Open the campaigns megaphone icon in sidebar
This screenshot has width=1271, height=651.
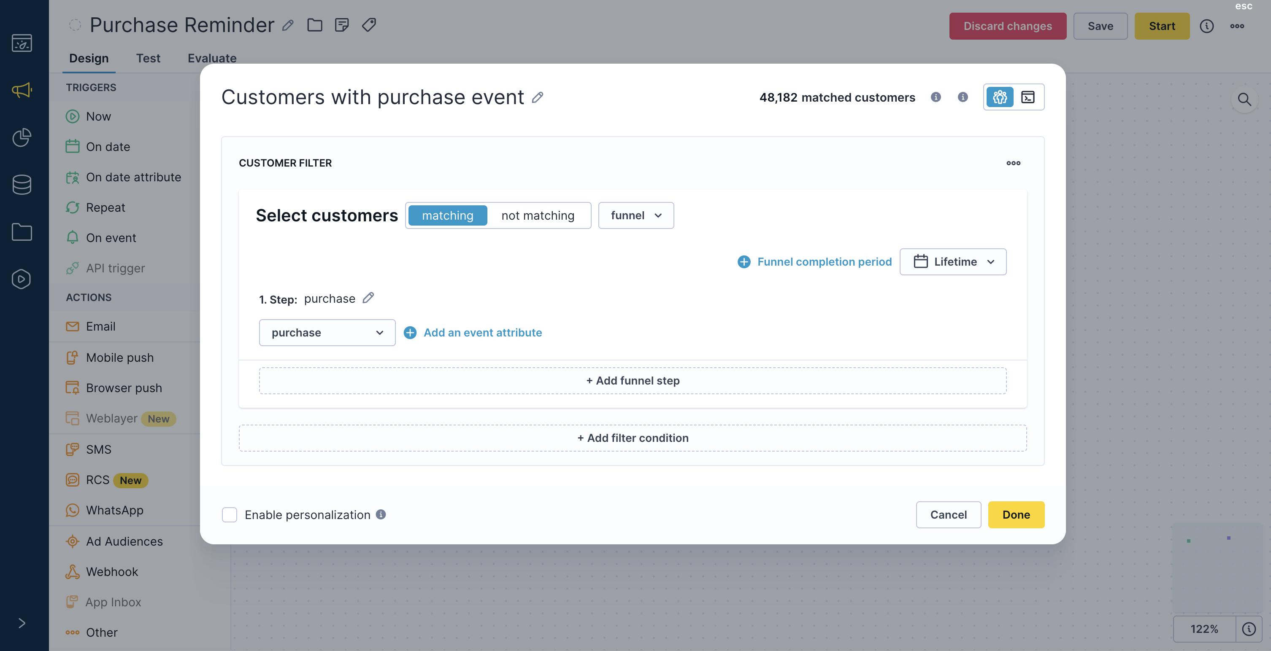click(x=22, y=90)
